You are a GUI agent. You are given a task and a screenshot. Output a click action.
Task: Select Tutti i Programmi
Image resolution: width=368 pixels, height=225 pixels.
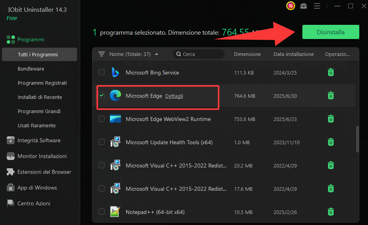[x=40, y=54]
